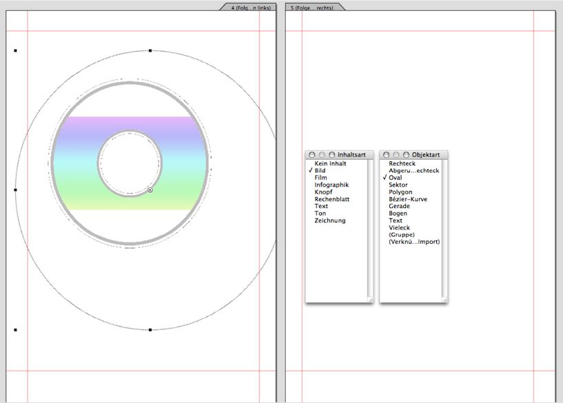This screenshot has height=403, width=563.
Task: Select 'Vieleck' in the Objektart list
Action: click(399, 227)
